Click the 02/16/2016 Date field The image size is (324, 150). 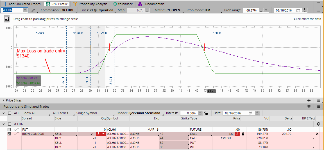[x=235, y=113]
